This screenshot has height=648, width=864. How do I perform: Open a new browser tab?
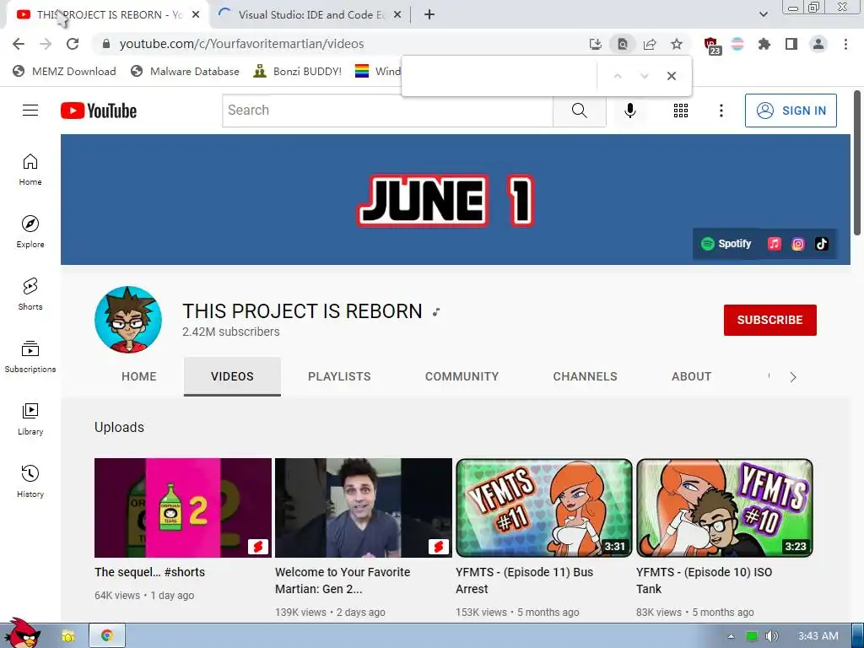coord(429,15)
